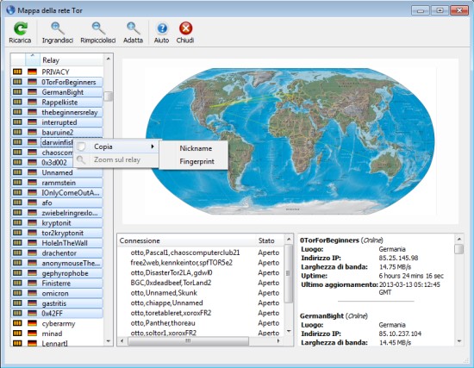Select the anonymouseThe... relay row
Screen dimensions: 474x368
click(x=57, y=263)
